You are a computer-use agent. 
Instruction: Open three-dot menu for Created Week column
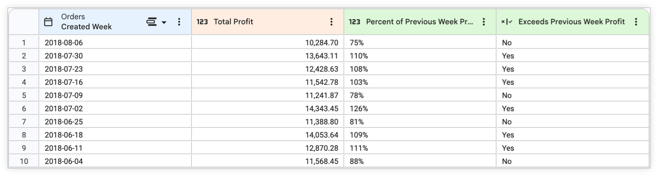[x=179, y=22]
